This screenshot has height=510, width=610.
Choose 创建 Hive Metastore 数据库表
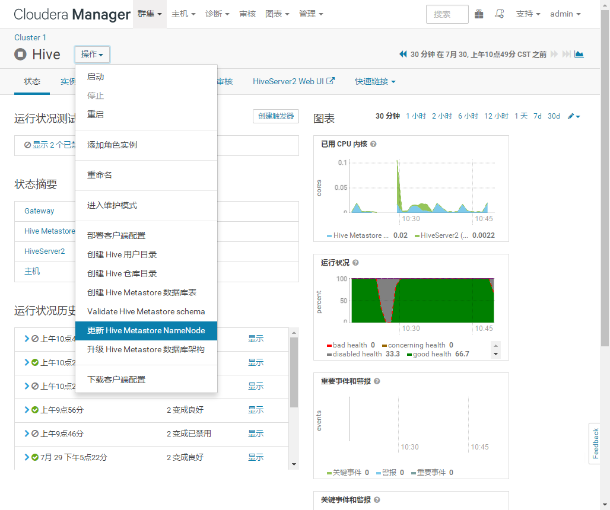point(146,292)
